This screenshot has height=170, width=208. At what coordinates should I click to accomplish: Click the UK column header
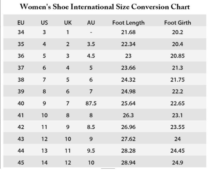point(68,23)
